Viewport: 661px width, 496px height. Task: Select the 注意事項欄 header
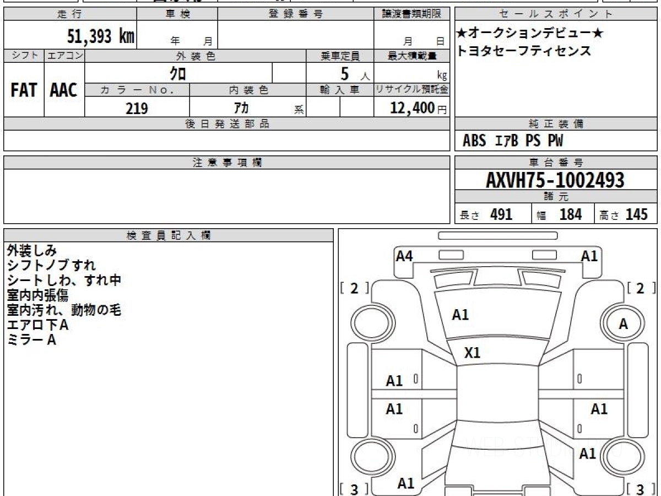(226, 163)
